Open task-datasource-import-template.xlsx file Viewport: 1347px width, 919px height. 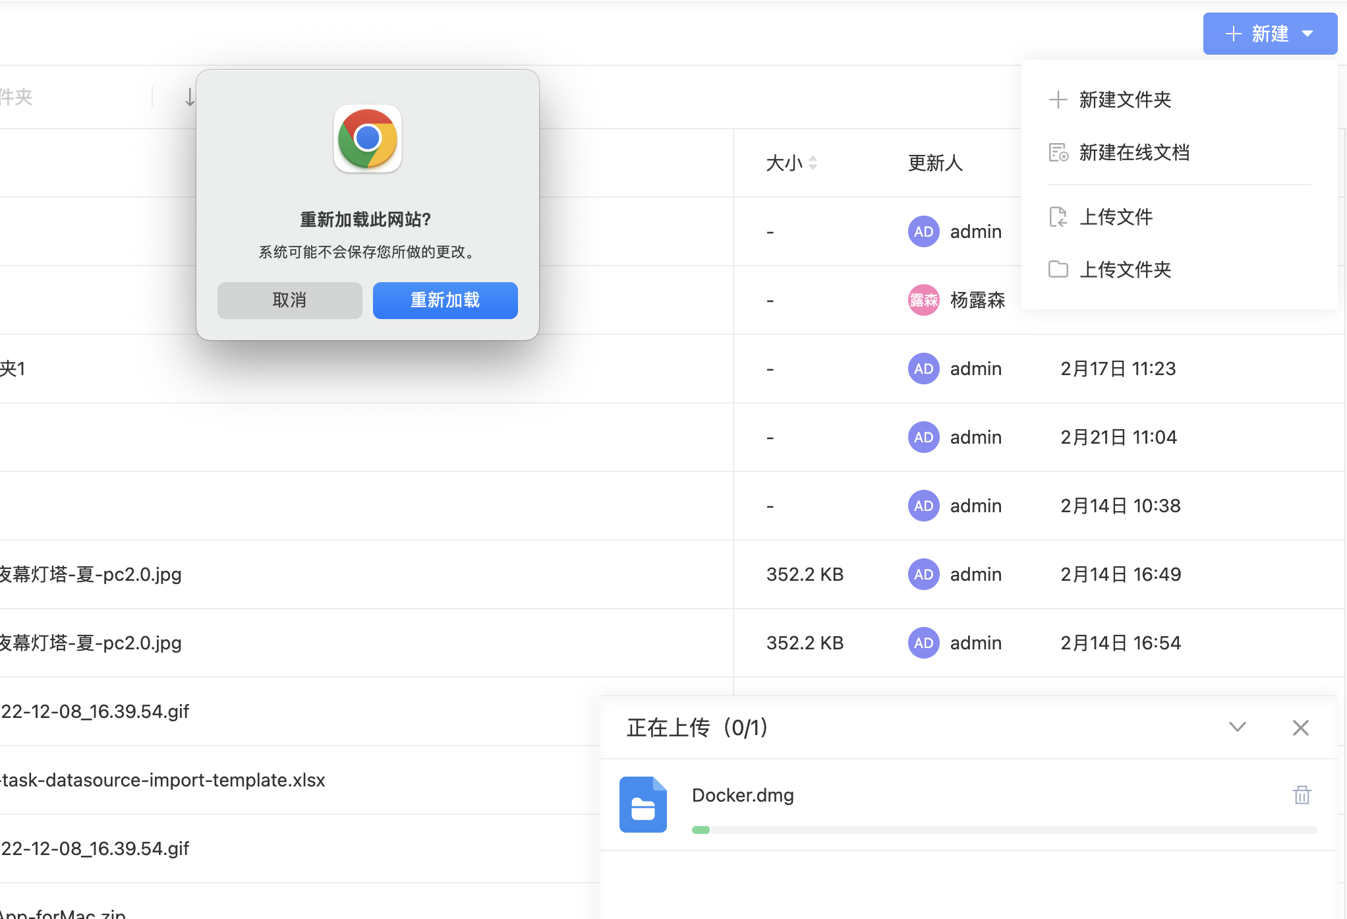[x=163, y=780]
